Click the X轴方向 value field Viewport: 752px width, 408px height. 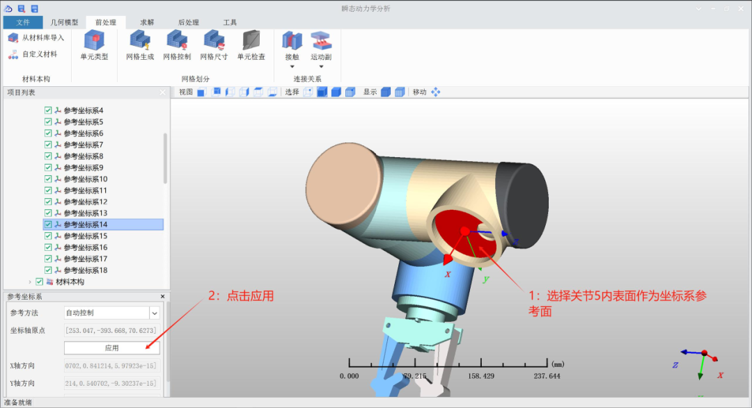(x=111, y=366)
